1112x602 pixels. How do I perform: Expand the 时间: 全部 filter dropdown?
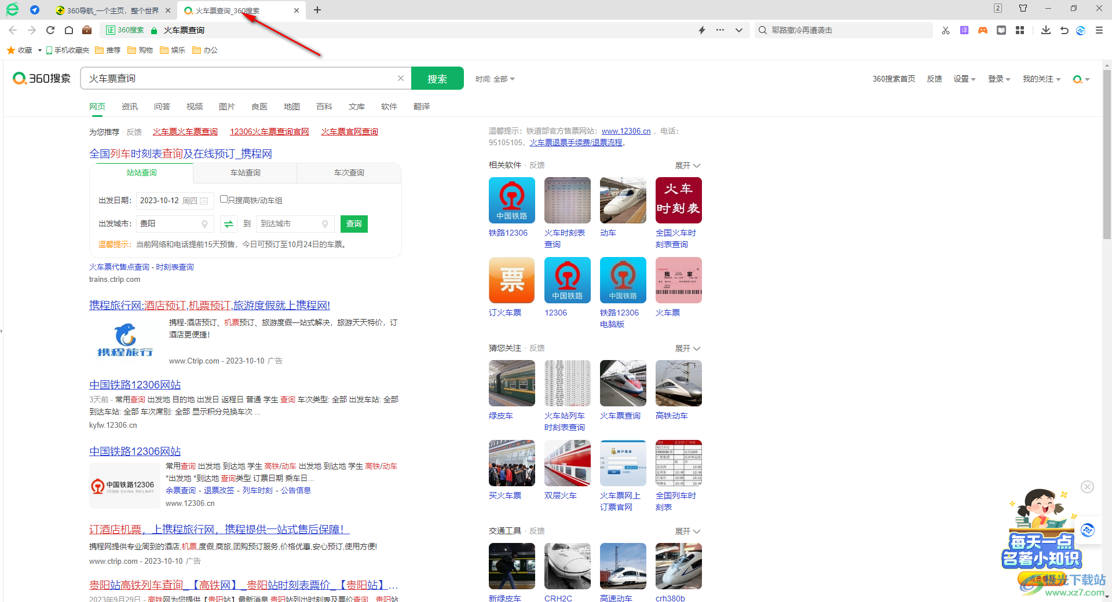pos(495,79)
